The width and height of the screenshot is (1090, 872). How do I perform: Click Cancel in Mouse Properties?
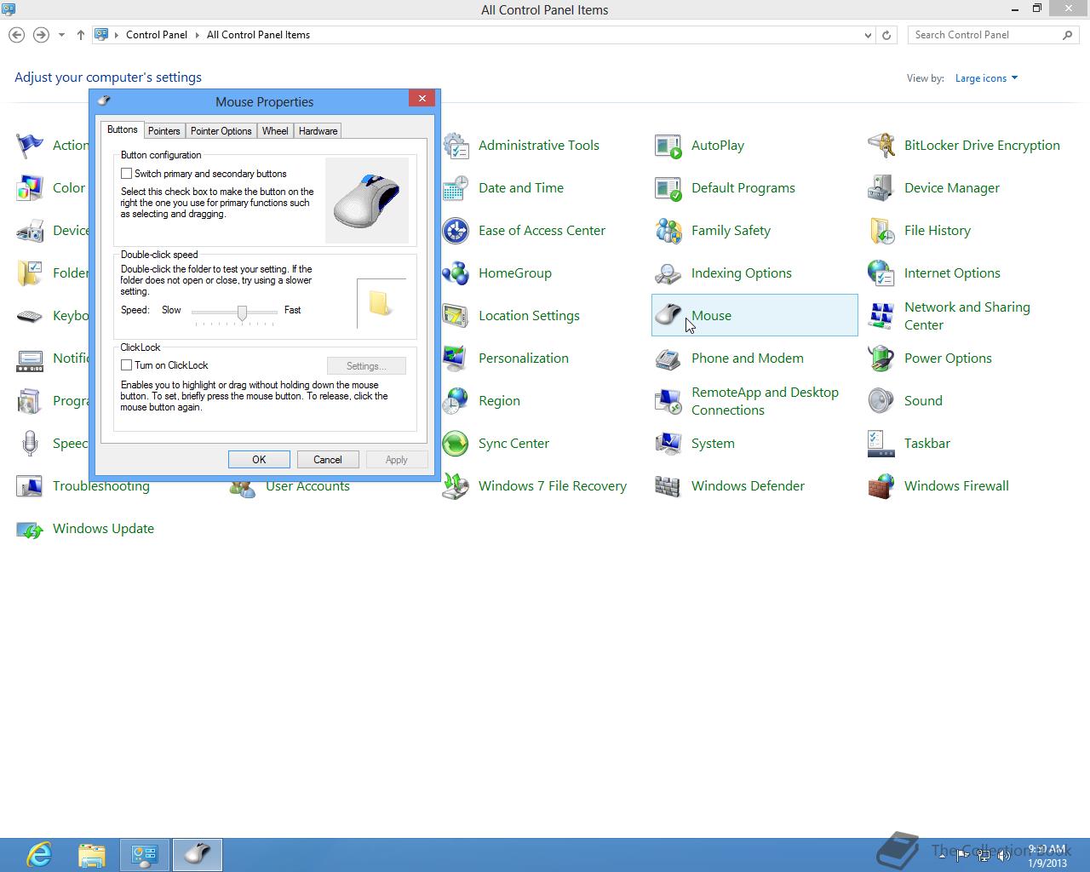tap(328, 460)
